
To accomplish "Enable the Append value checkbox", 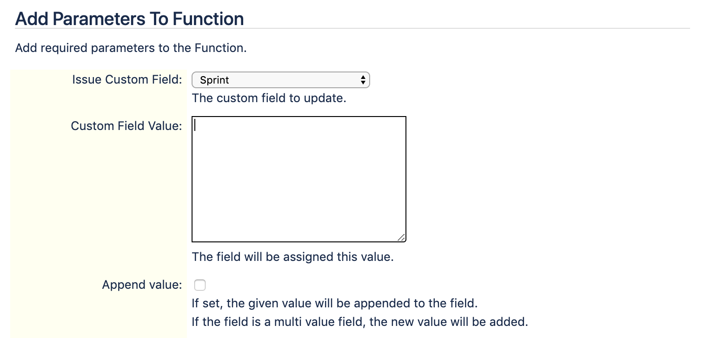I will (199, 285).
